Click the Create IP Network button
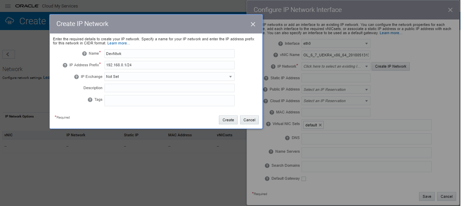The image size is (461, 206). [x=390, y=66]
